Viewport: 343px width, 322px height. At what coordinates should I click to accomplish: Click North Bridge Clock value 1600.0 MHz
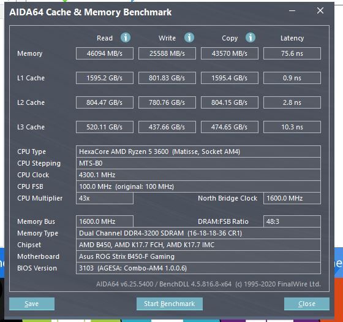292,198
